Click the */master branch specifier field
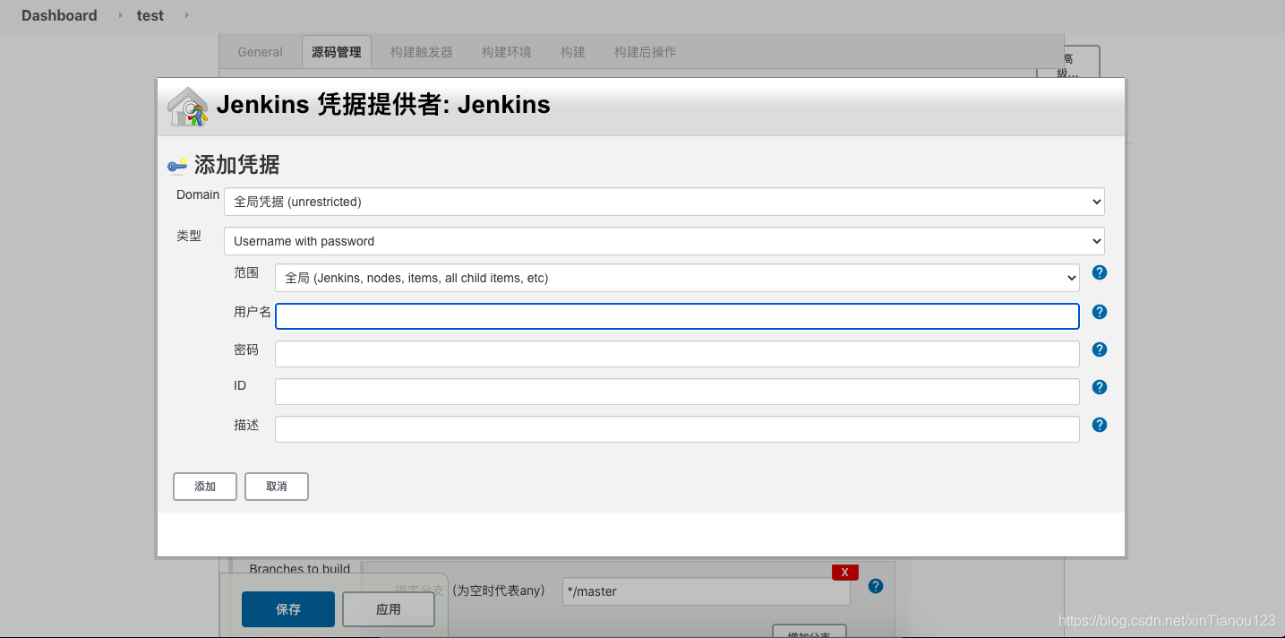Viewport: 1285px width, 638px height. (707, 591)
